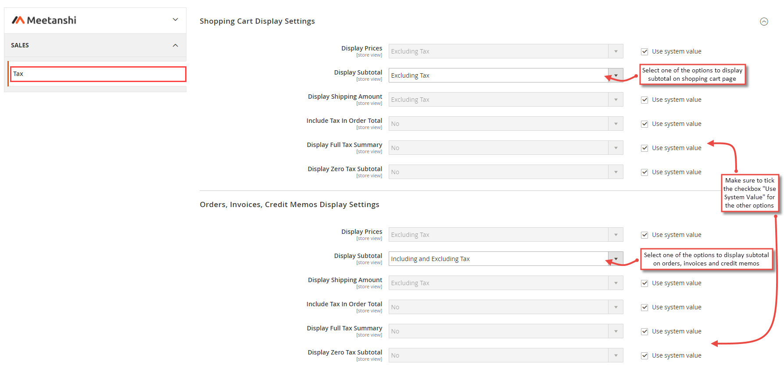Collapse the SALES menu group
This screenshot has width=784, height=369.
click(x=175, y=45)
